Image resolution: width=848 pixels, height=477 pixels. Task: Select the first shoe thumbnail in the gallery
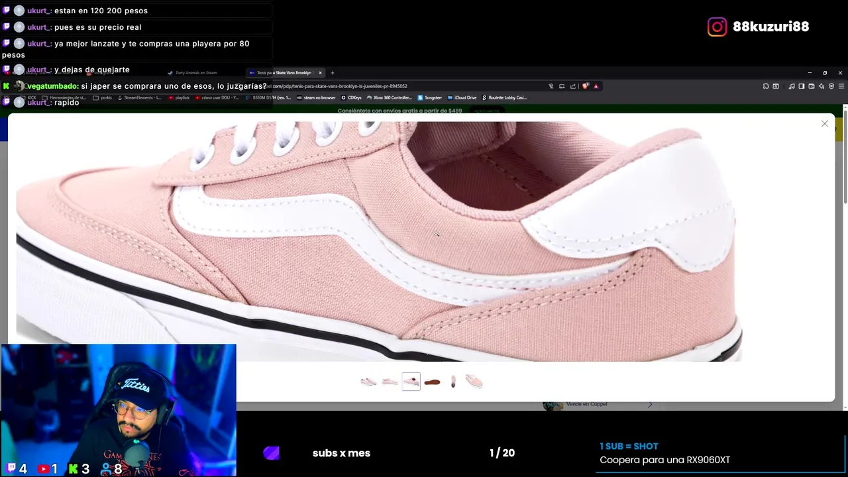(x=368, y=382)
